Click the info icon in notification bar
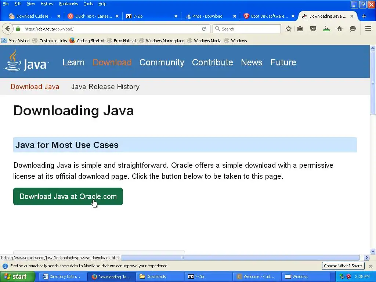 (x=5, y=266)
